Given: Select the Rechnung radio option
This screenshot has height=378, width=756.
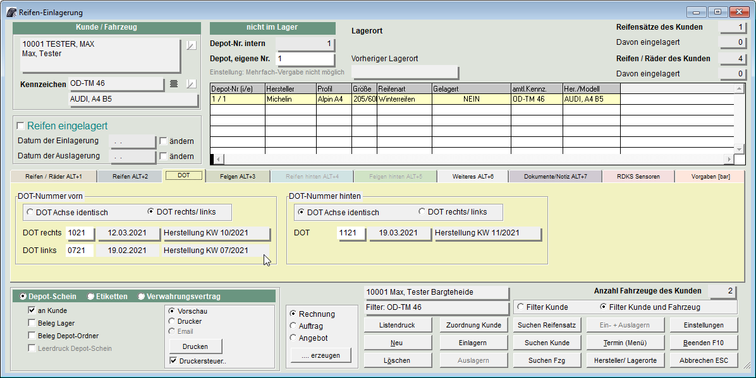Looking at the screenshot, I should tap(293, 314).
